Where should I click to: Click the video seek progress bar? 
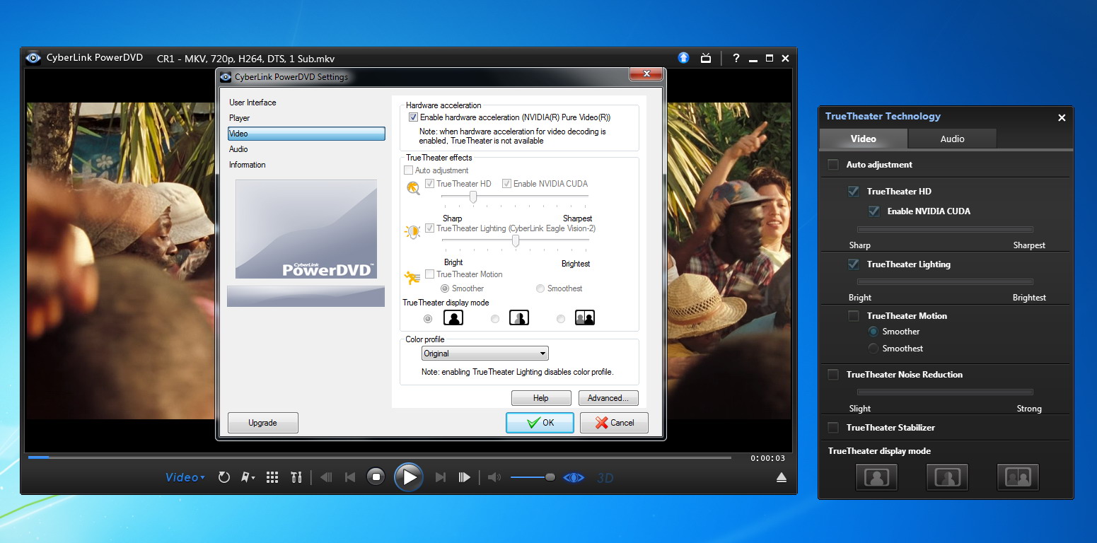[x=380, y=457]
